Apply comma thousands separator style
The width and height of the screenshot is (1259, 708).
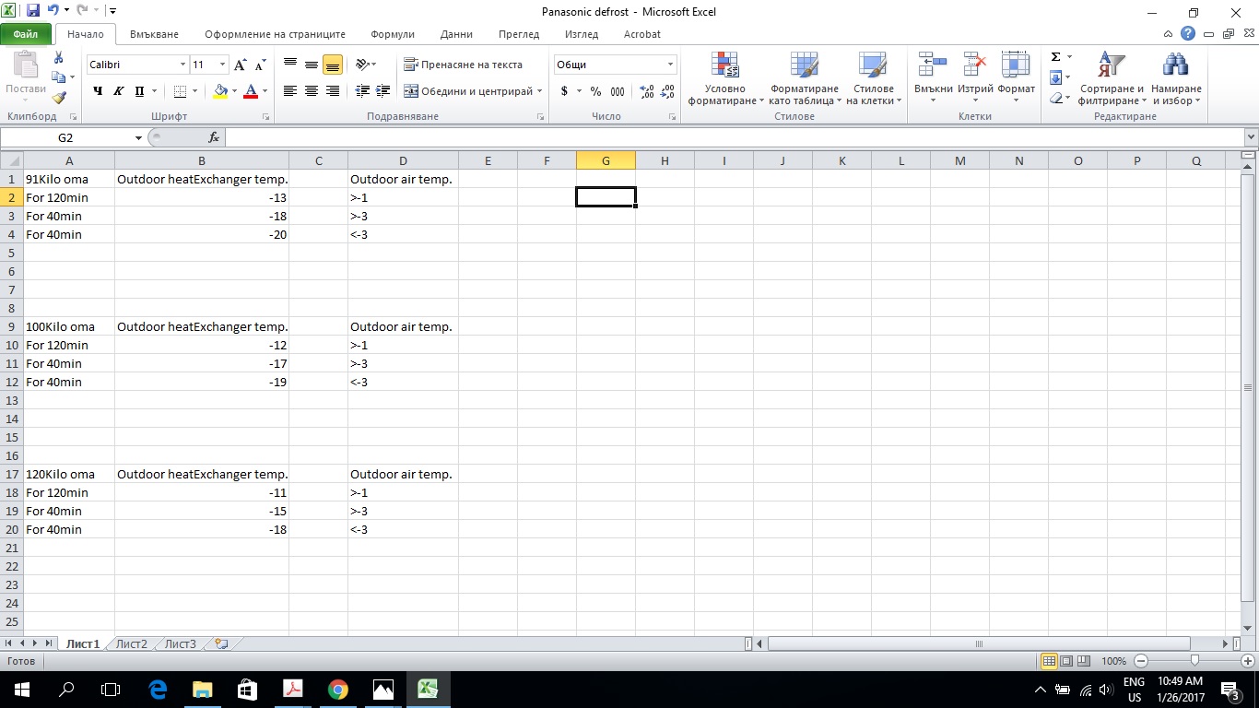point(618,91)
